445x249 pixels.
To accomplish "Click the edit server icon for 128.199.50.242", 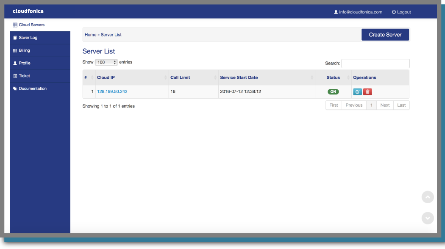I will click(357, 91).
